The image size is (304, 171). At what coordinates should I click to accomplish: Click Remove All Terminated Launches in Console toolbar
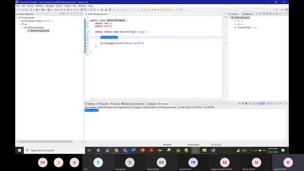[x=246, y=104]
